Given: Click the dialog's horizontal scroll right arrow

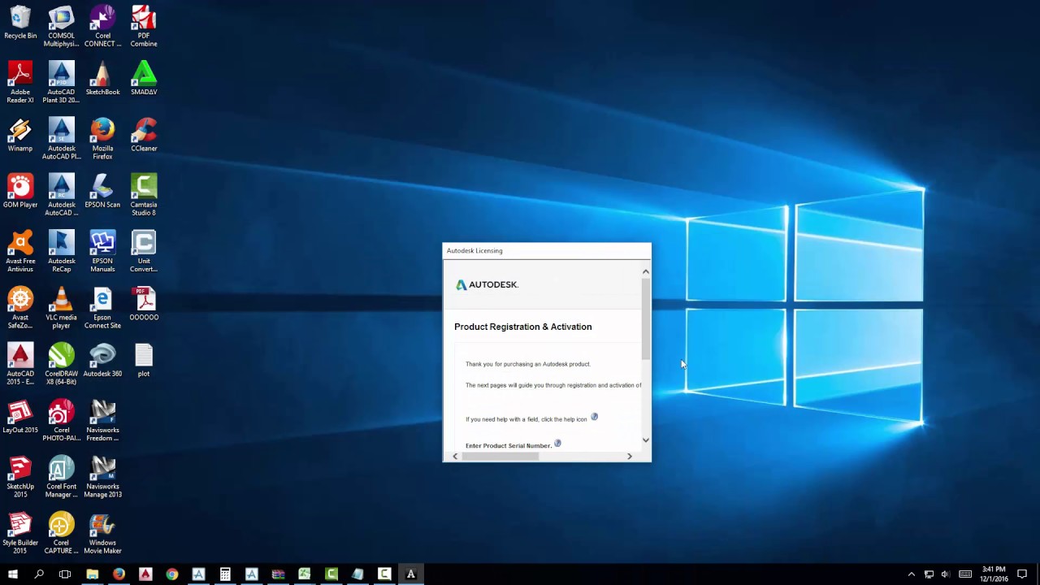Looking at the screenshot, I should click(629, 456).
